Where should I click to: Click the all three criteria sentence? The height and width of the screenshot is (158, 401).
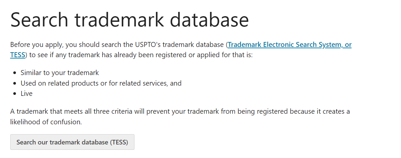(x=180, y=116)
